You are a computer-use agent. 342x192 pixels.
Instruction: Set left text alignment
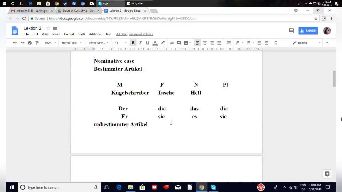tap(197, 43)
